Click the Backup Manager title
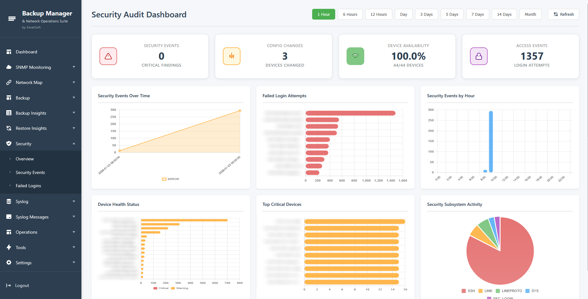This screenshot has width=588, height=299. point(47,13)
